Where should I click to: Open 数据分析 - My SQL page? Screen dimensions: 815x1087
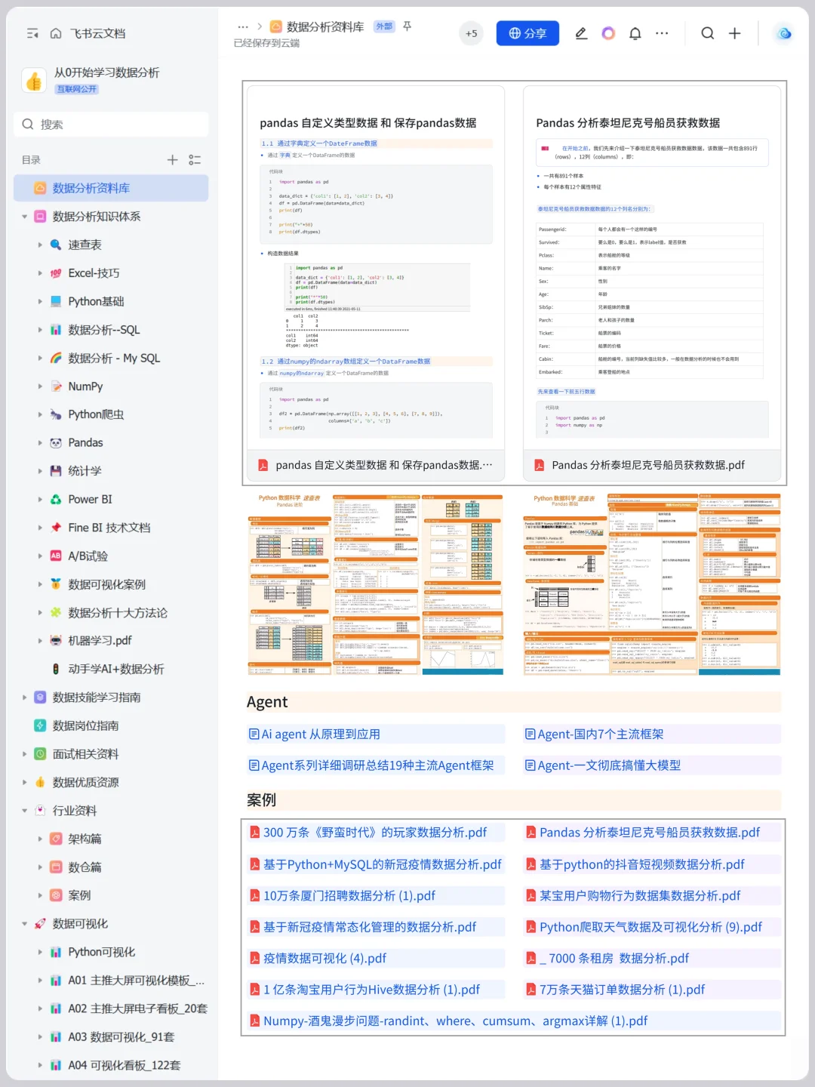(x=113, y=358)
